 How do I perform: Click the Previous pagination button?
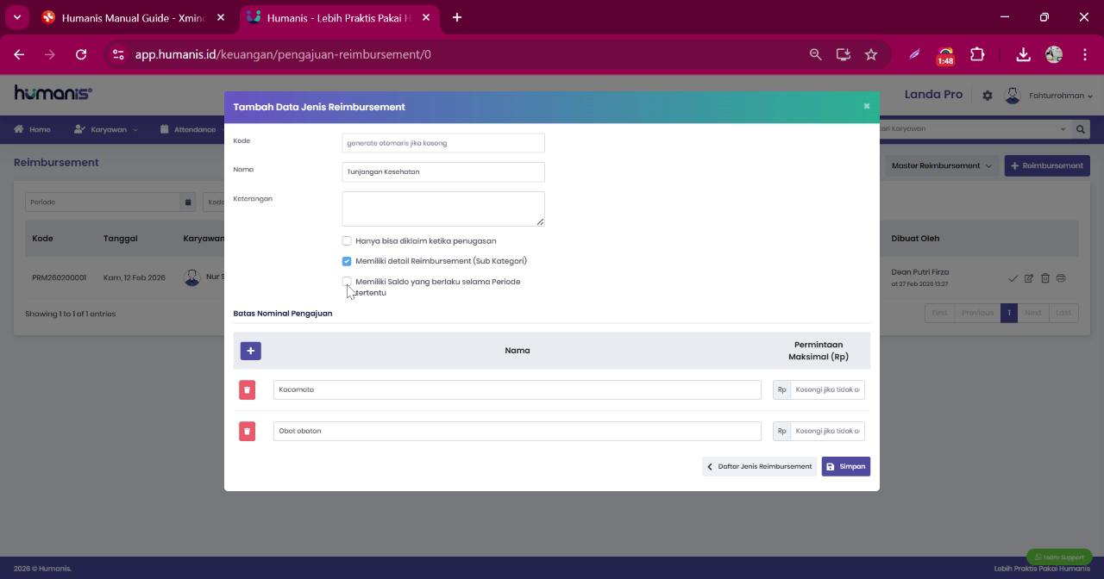coord(977,313)
